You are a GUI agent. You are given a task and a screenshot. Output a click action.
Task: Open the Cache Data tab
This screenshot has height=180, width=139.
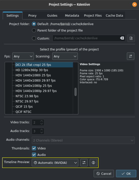click(114, 15)
